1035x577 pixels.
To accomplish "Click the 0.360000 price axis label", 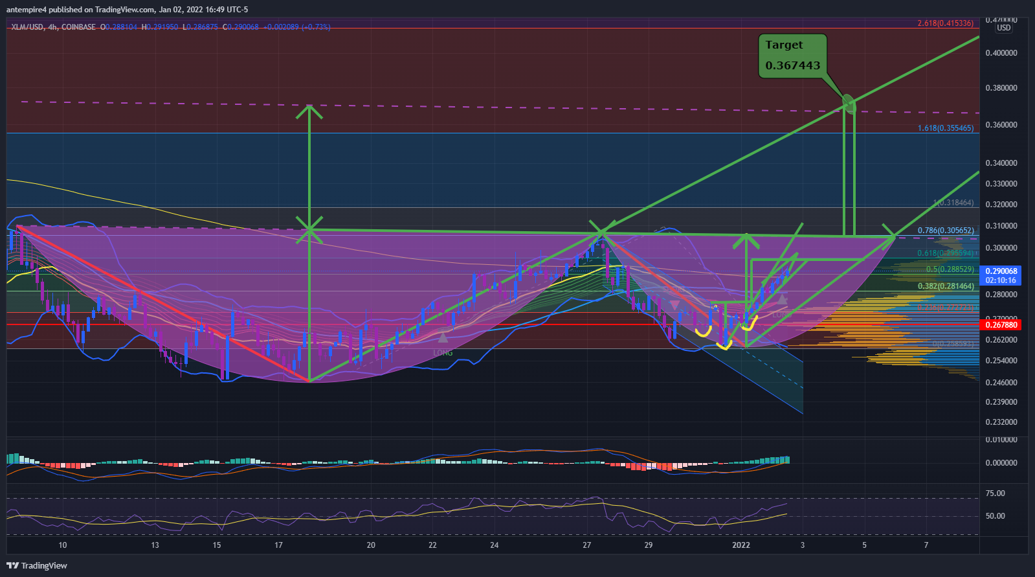I will [x=1003, y=125].
